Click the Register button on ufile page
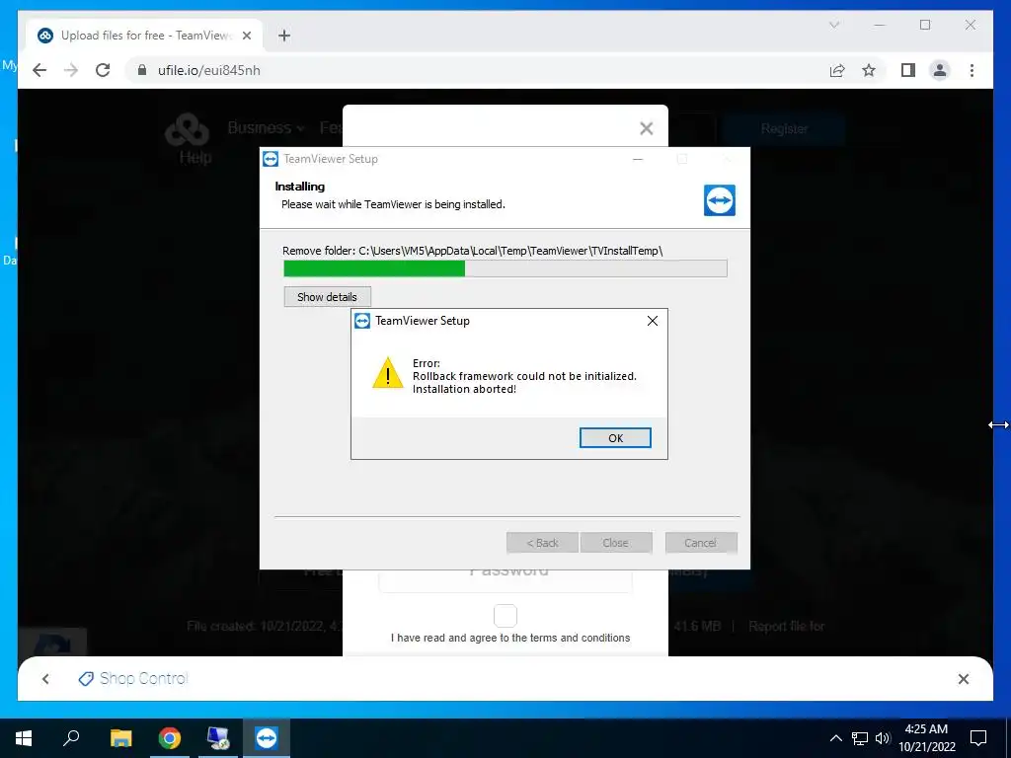The image size is (1011, 758). point(784,129)
